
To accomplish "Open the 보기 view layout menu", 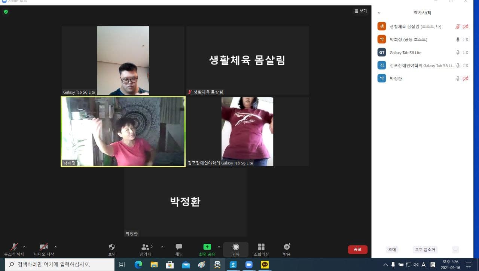I will point(361,11).
